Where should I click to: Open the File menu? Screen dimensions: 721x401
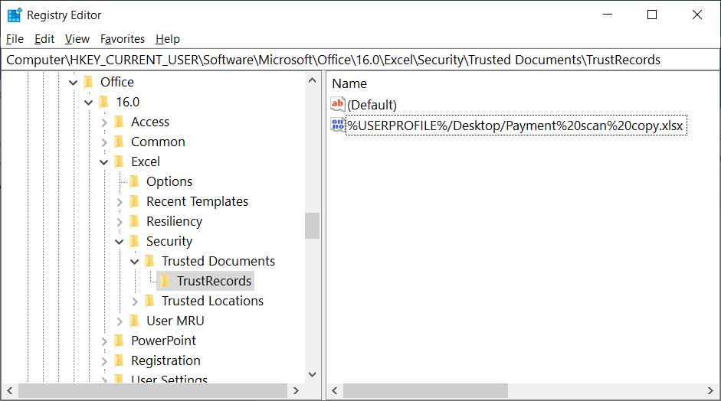(15, 39)
